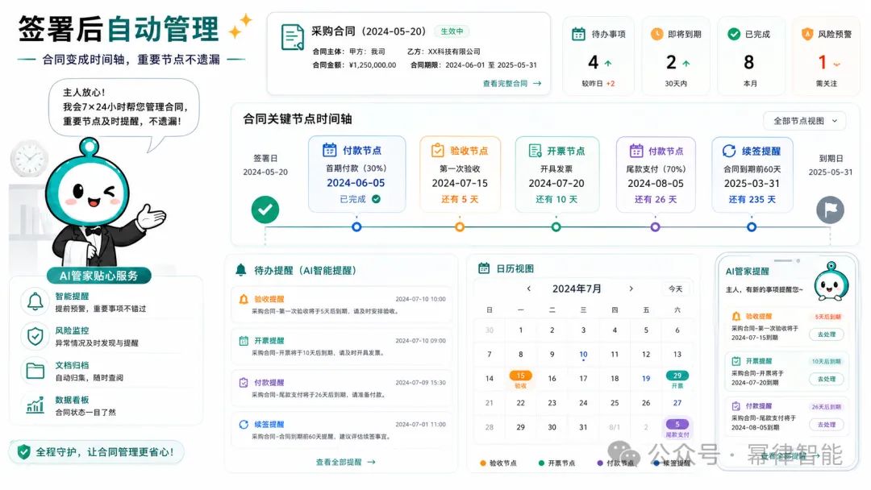This screenshot has height=490, width=871.
Task: Select the orange 验收 timeline dot
Action: point(460,226)
